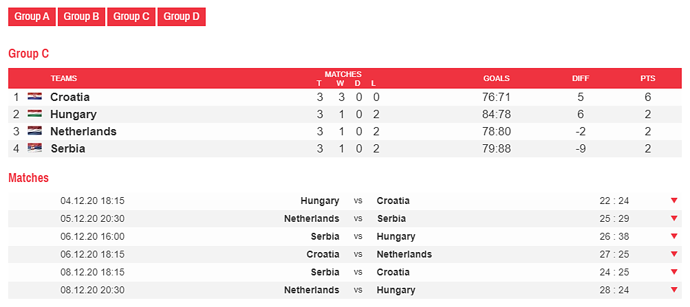Expand Hungary vs Croatia match details
This screenshot has width=690, height=307.
tap(674, 201)
